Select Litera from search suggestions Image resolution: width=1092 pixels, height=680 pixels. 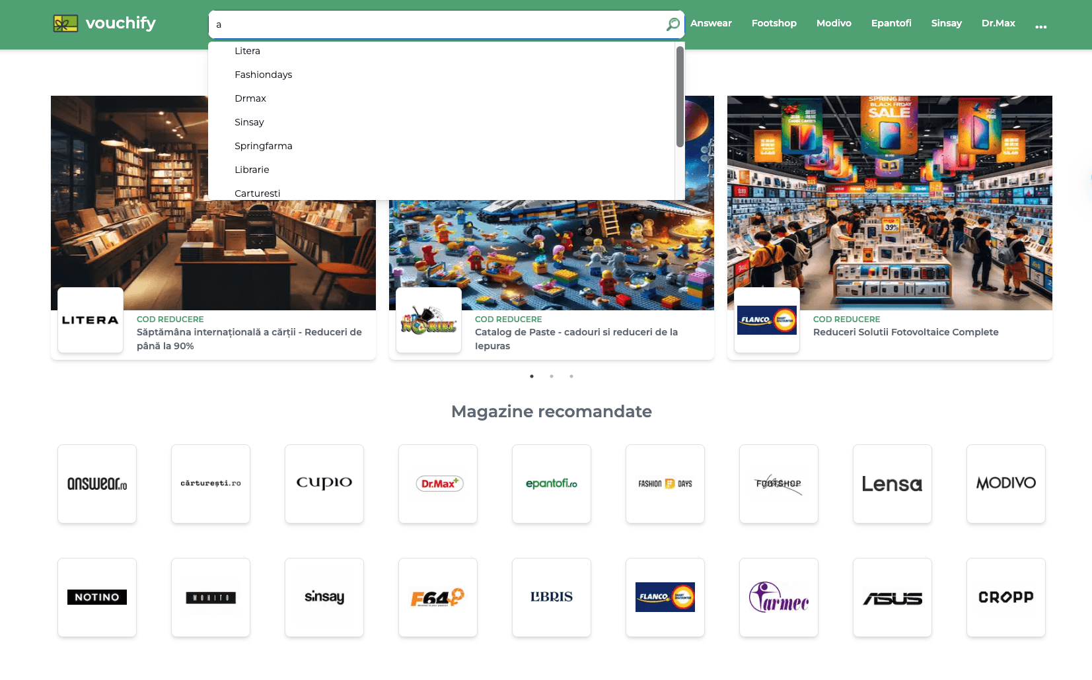(441, 51)
